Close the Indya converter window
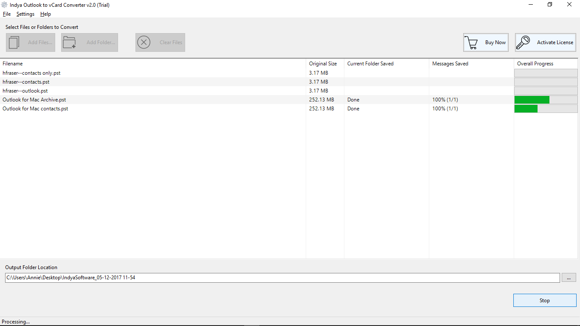 point(569,5)
